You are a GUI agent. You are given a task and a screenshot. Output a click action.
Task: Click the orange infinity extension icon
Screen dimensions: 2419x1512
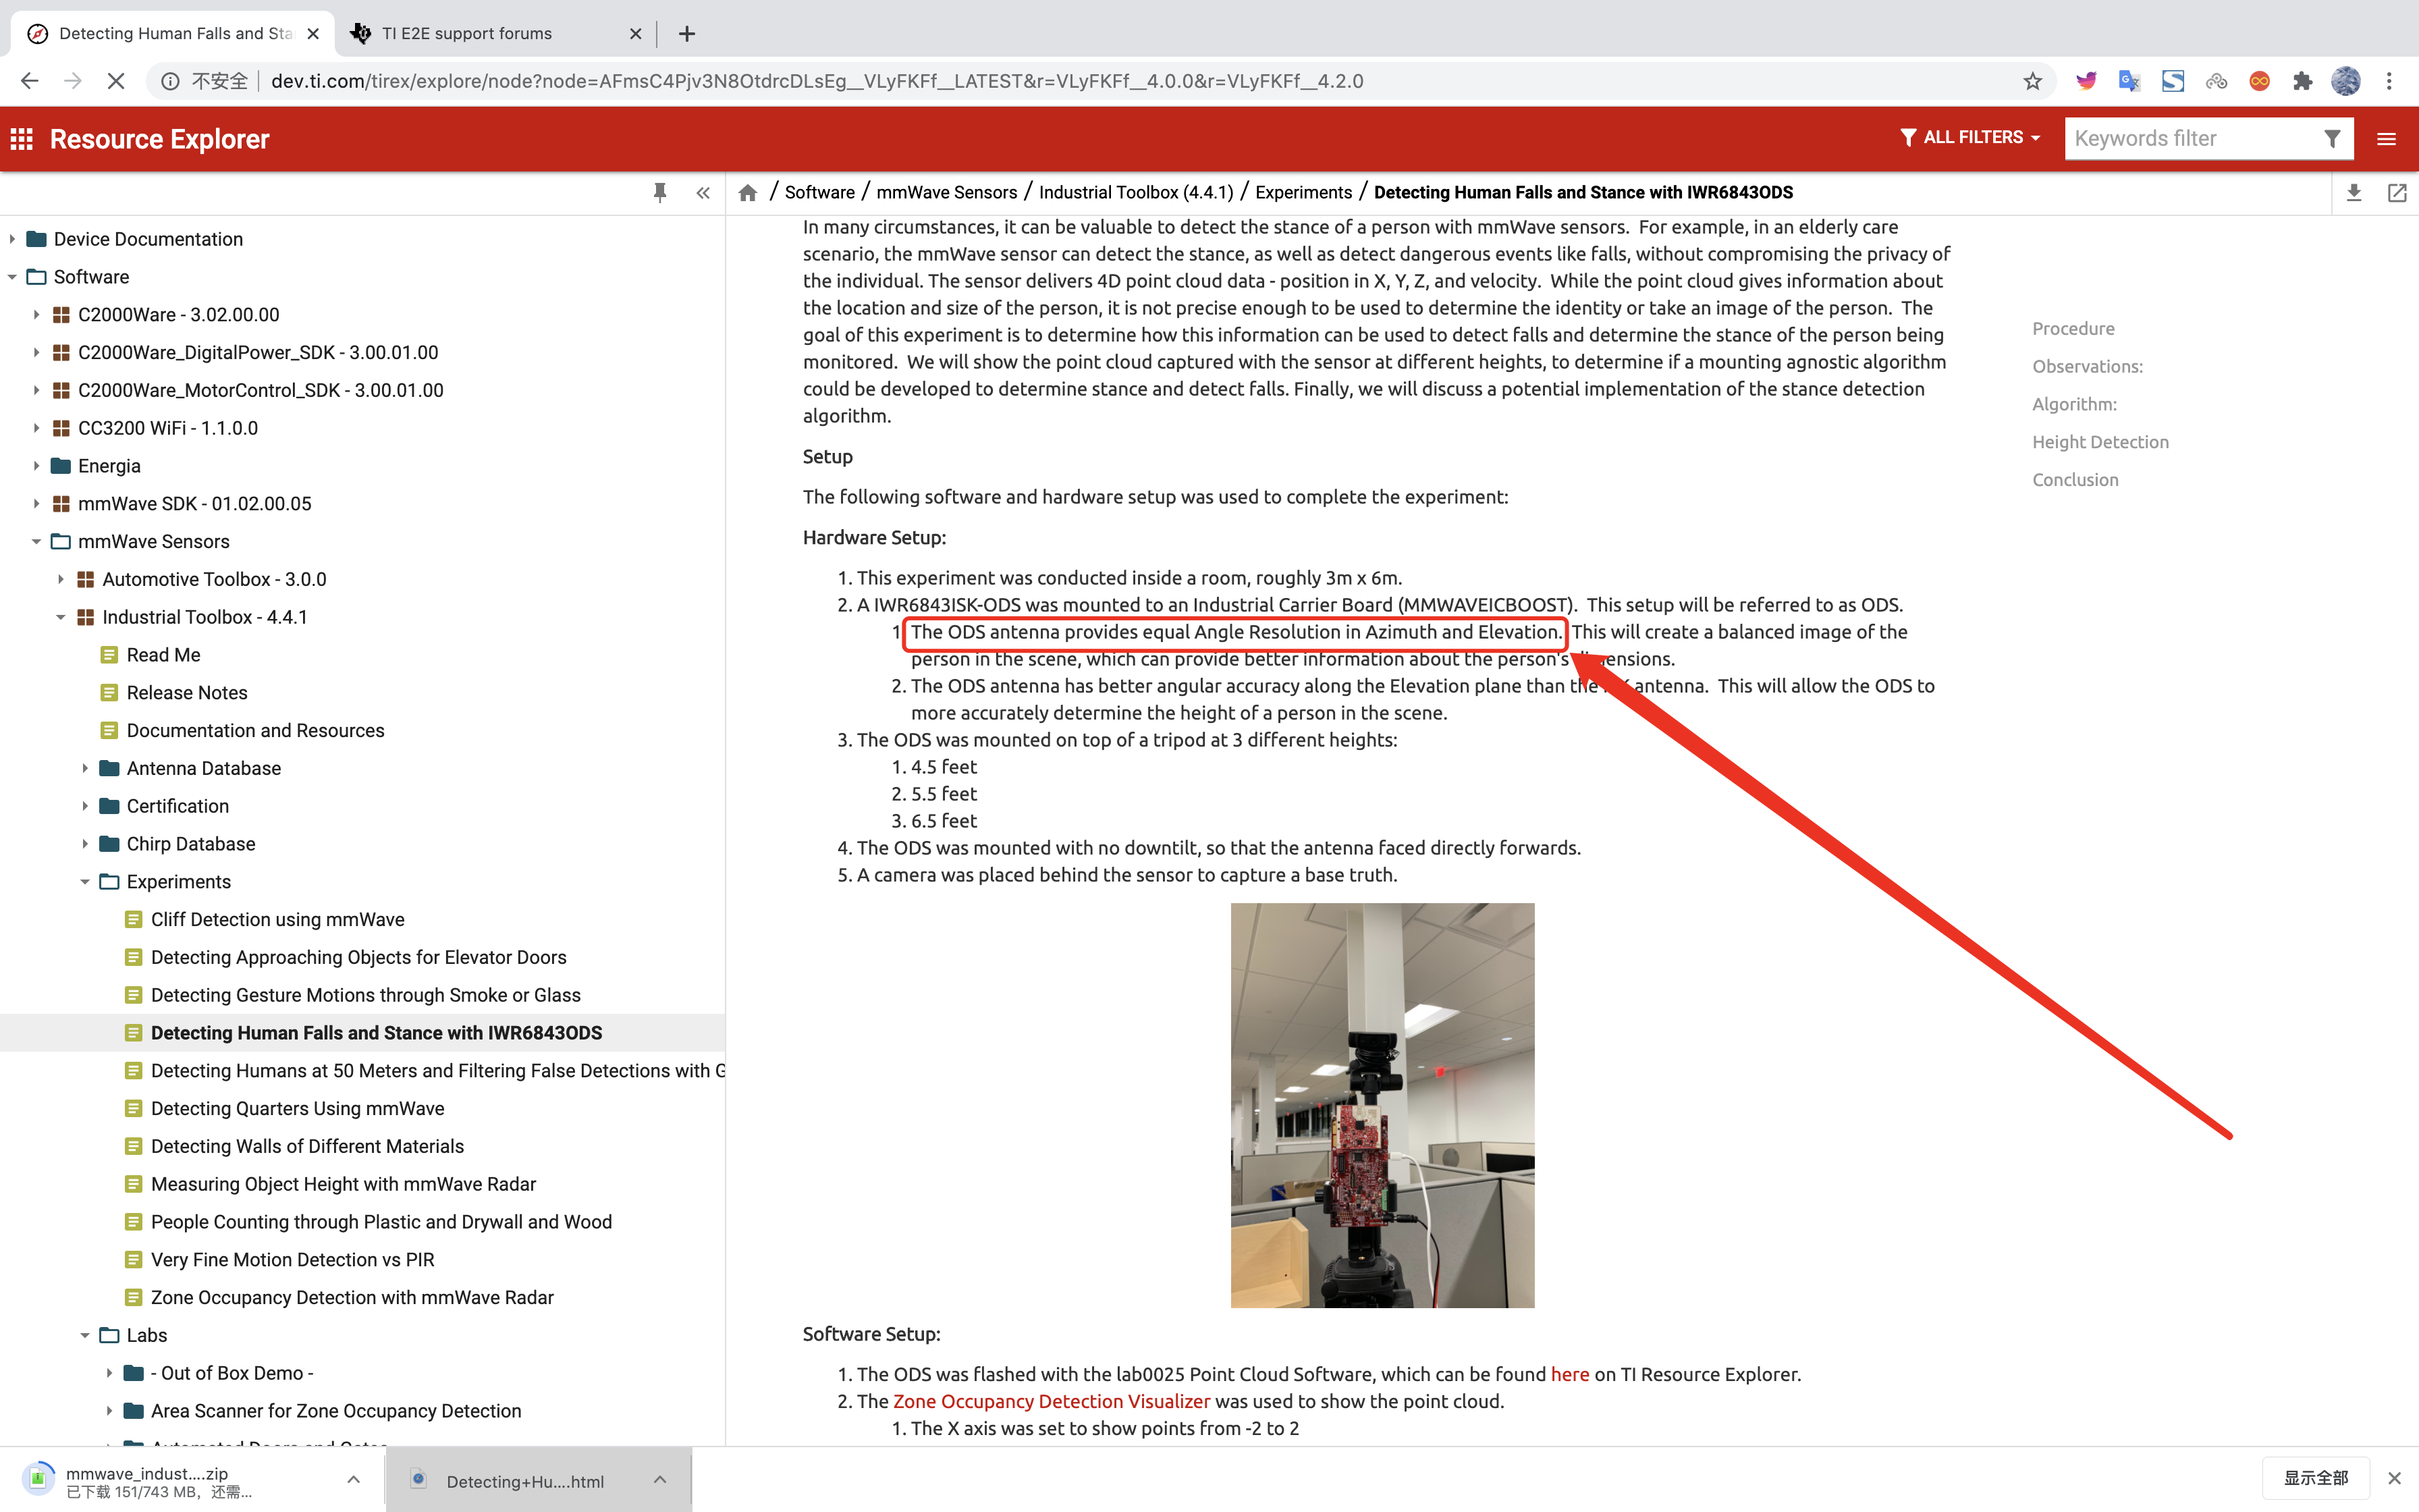2259,81
